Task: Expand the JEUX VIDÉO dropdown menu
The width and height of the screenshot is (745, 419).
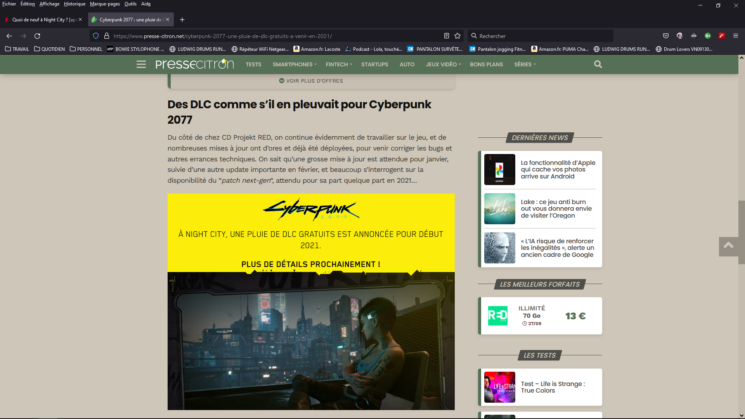Action: (x=443, y=64)
